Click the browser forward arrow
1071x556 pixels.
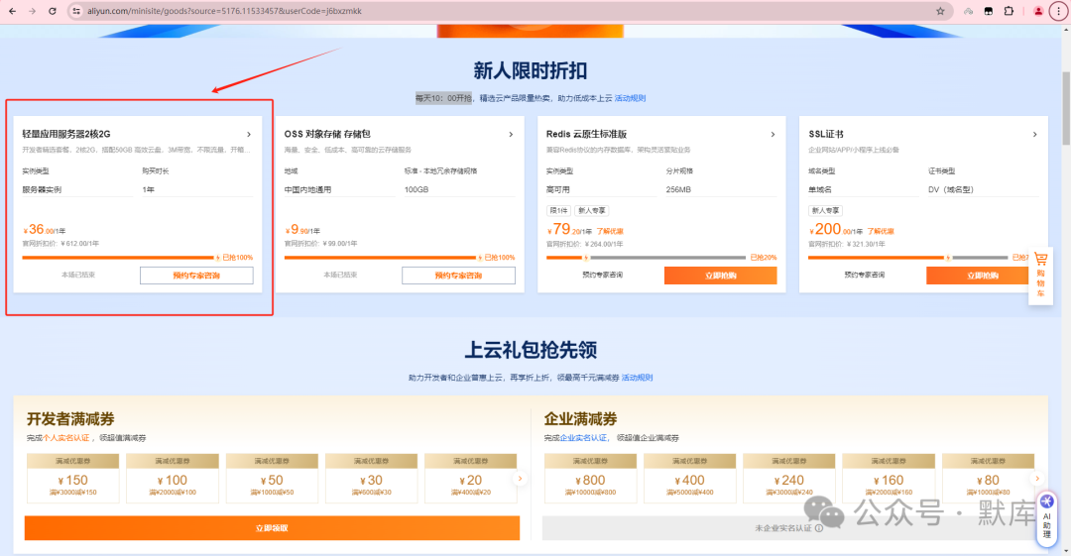pos(32,11)
